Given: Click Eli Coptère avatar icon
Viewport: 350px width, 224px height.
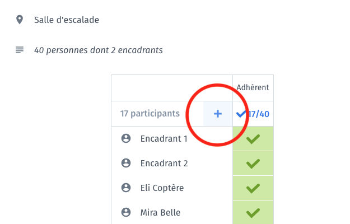Looking at the screenshot, I should tap(126, 188).
